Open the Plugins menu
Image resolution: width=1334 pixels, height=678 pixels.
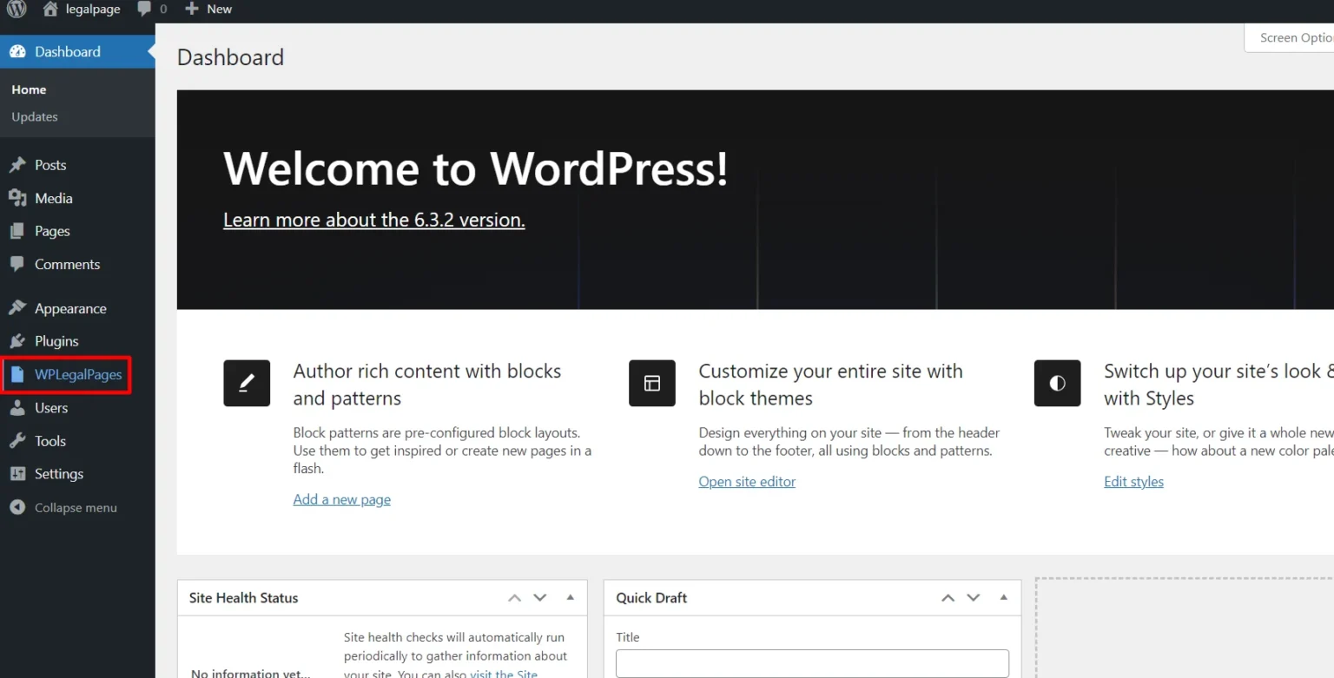click(x=56, y=341)
